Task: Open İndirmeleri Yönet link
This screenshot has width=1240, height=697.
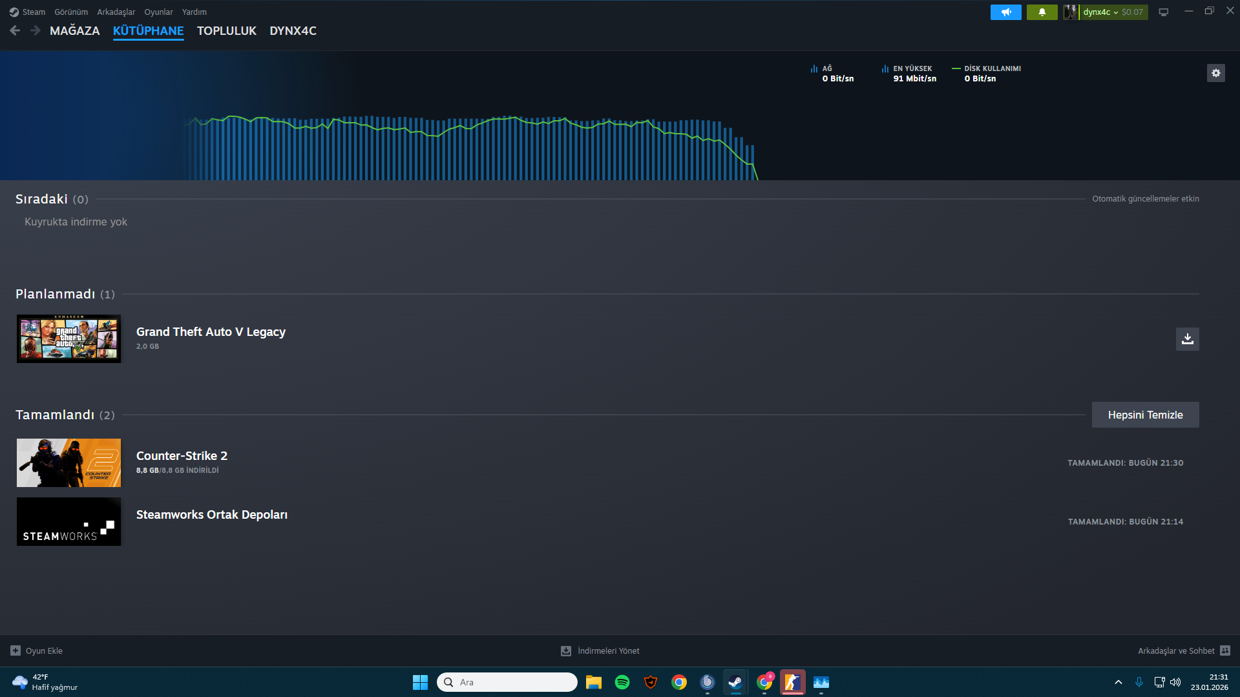Action: pos(609,650)
